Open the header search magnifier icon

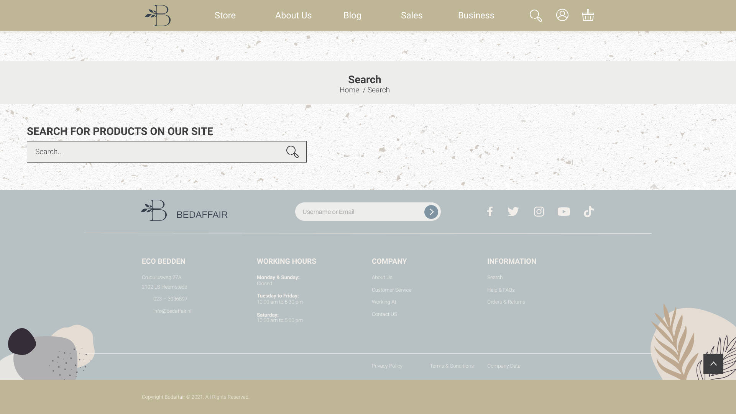click(536, 16)
